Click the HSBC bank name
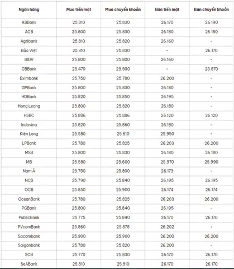This screenshot has height=269, width=234. 29,115
